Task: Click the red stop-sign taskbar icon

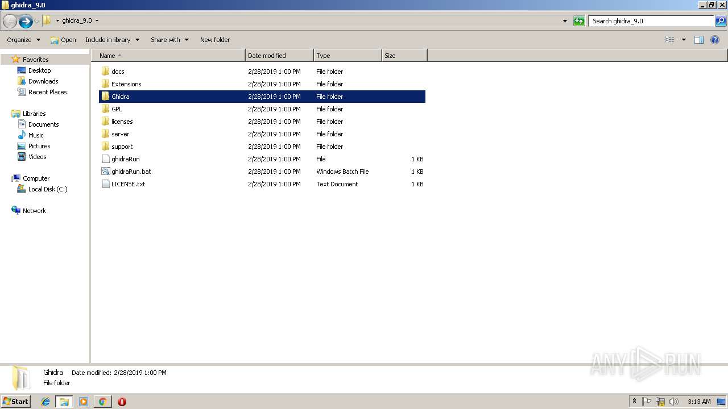Action: 122,402
